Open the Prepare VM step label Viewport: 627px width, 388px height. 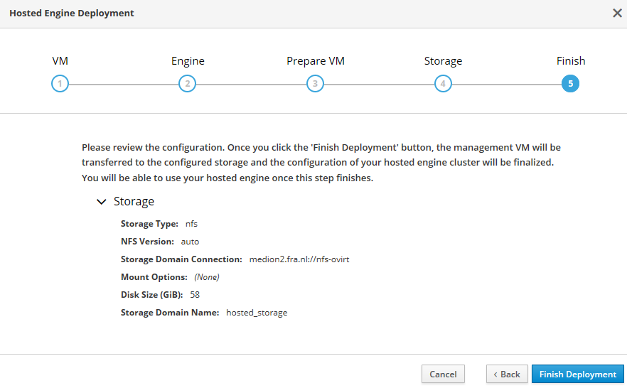pos(316,61)
